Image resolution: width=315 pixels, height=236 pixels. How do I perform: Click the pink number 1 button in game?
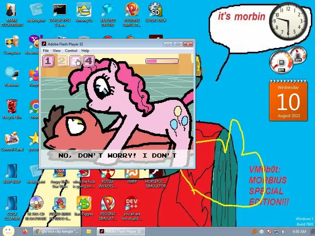[x=48, y=61]
